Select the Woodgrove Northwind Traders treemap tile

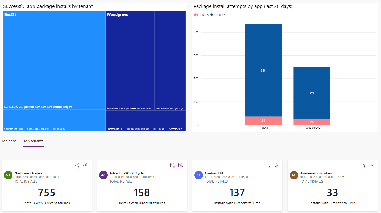tap(130, 61)
